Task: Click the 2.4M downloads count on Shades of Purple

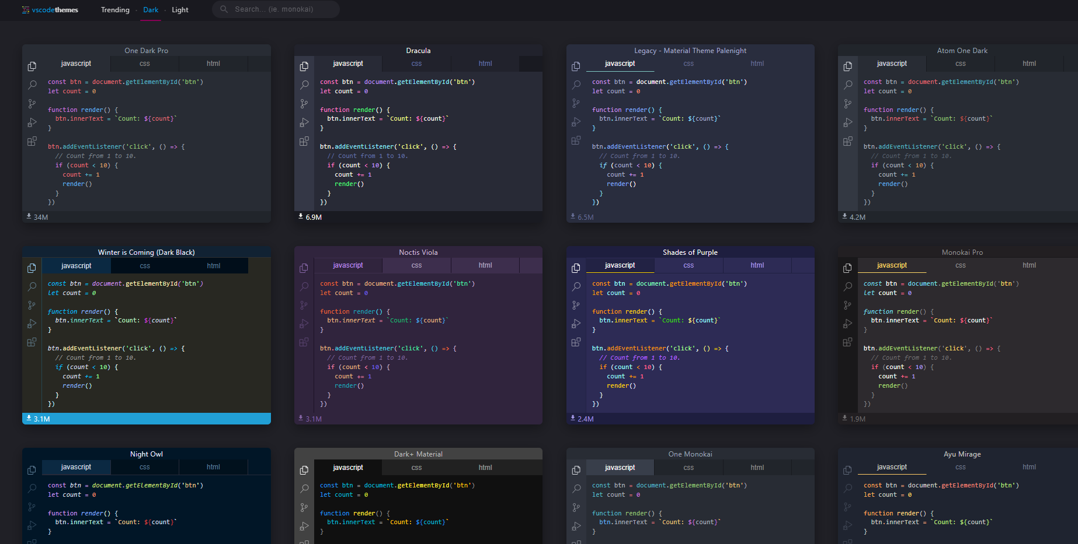Action: click(x=582, y=419)
